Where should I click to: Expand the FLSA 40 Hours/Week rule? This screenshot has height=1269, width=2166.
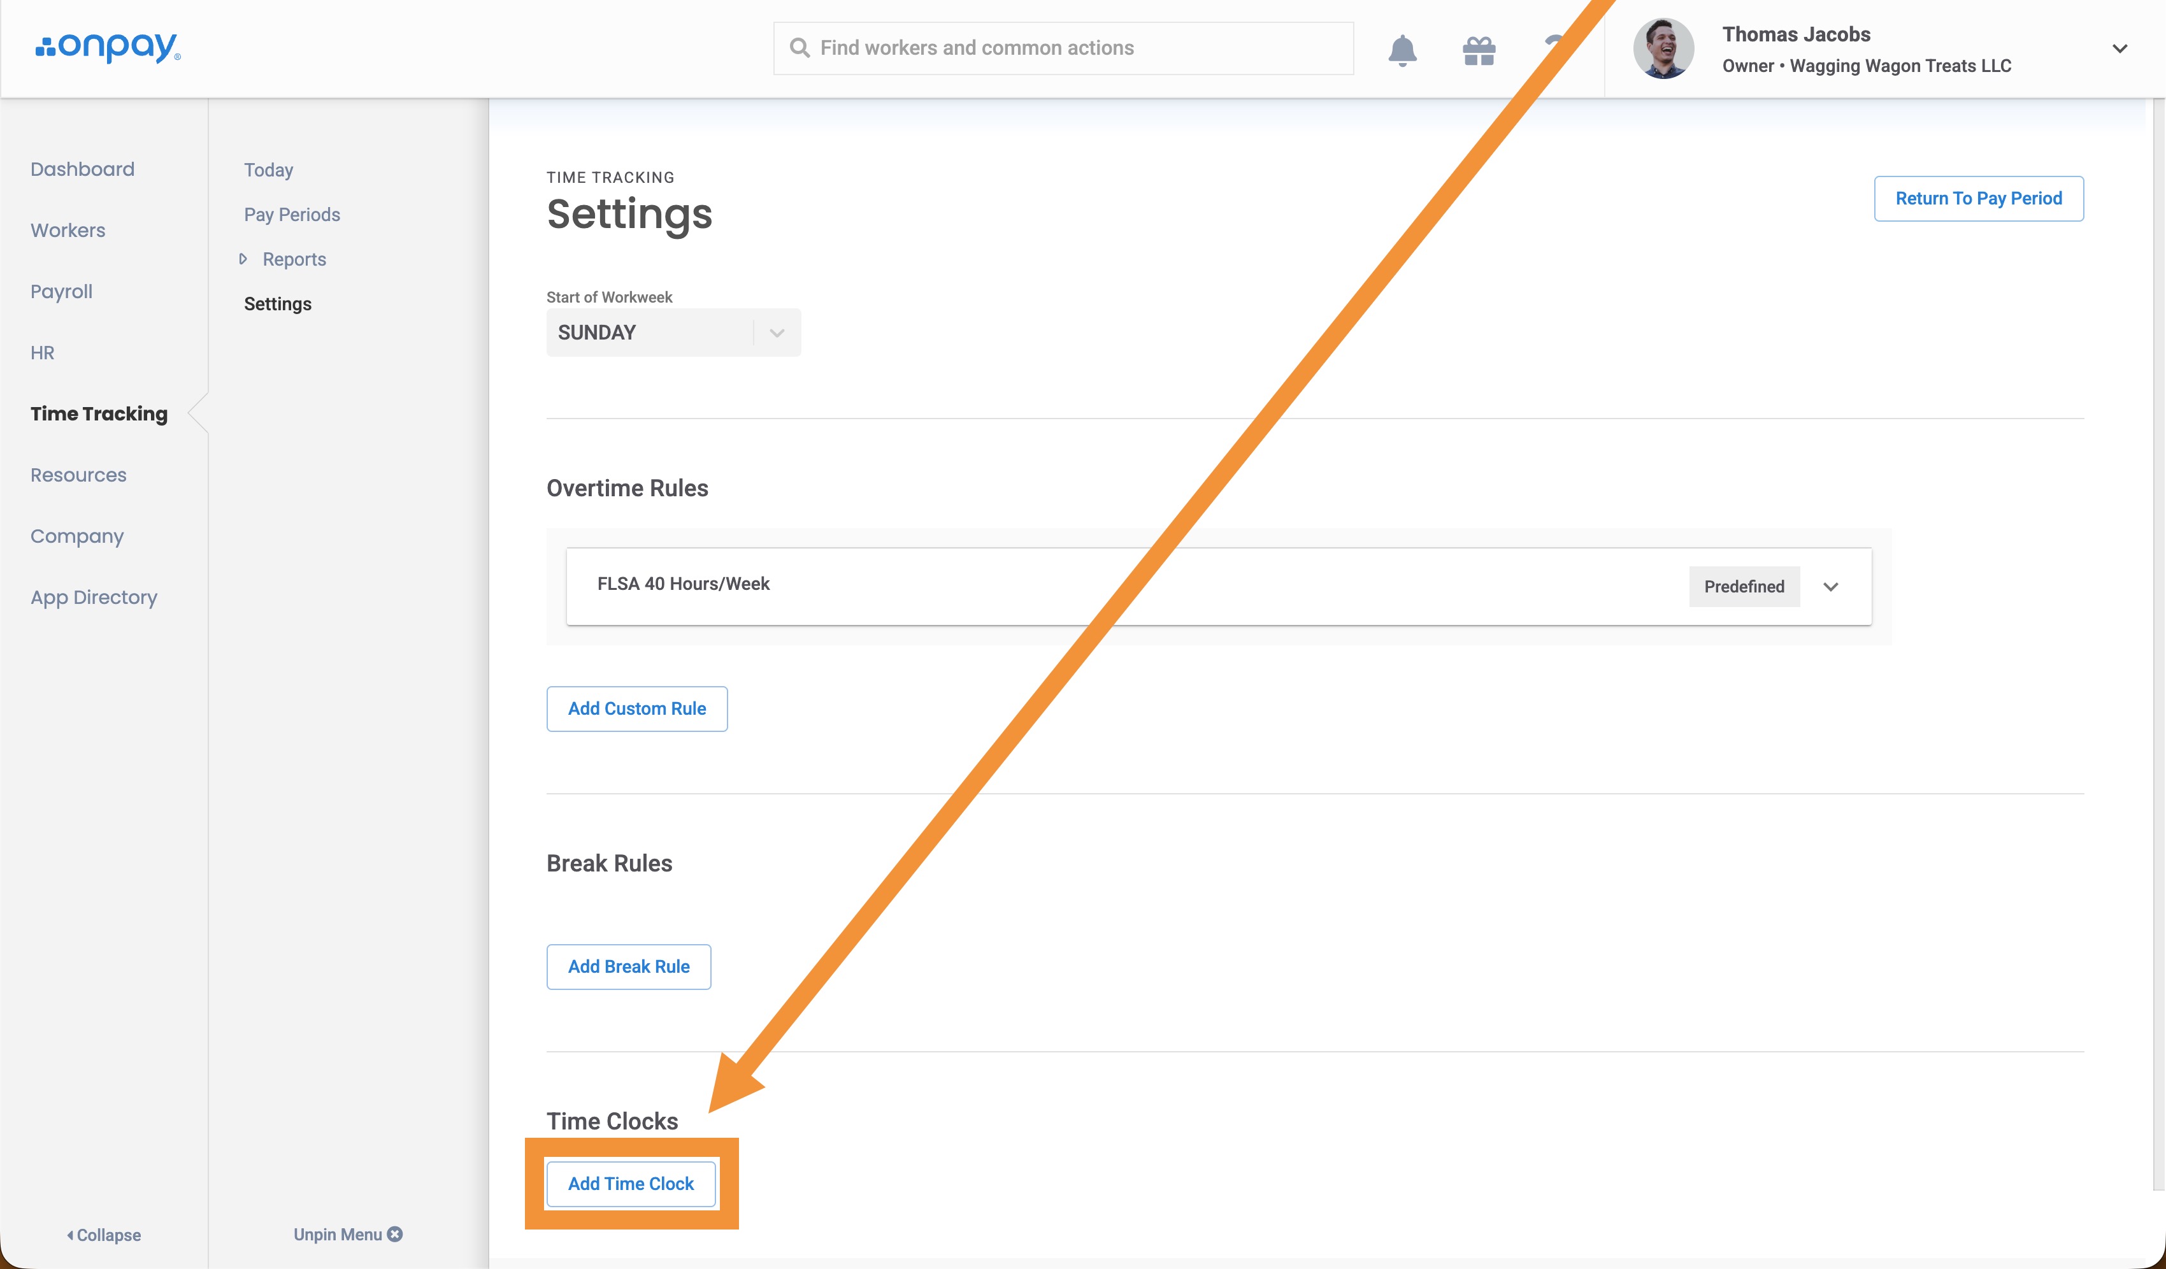(1830, 586)
